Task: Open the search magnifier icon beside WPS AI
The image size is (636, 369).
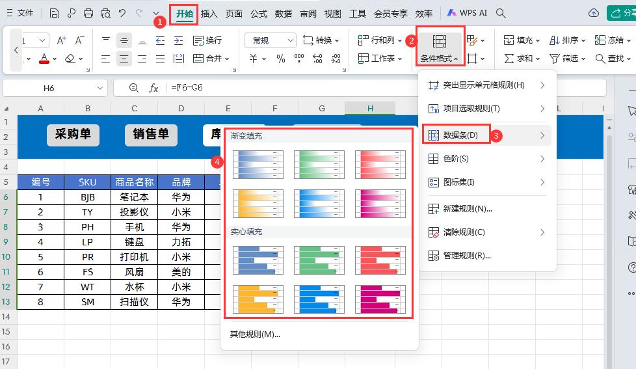Action: (501, 13)
